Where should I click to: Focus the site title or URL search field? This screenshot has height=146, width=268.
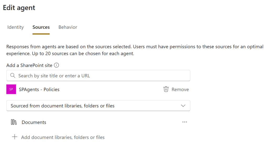(x=98, y=76)
